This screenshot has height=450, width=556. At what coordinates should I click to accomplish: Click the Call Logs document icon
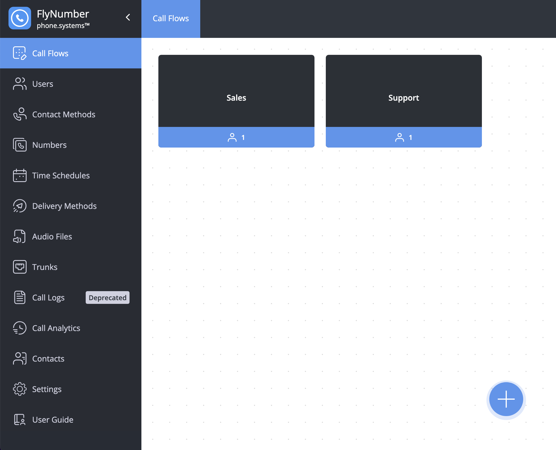(x=20, y=297)
